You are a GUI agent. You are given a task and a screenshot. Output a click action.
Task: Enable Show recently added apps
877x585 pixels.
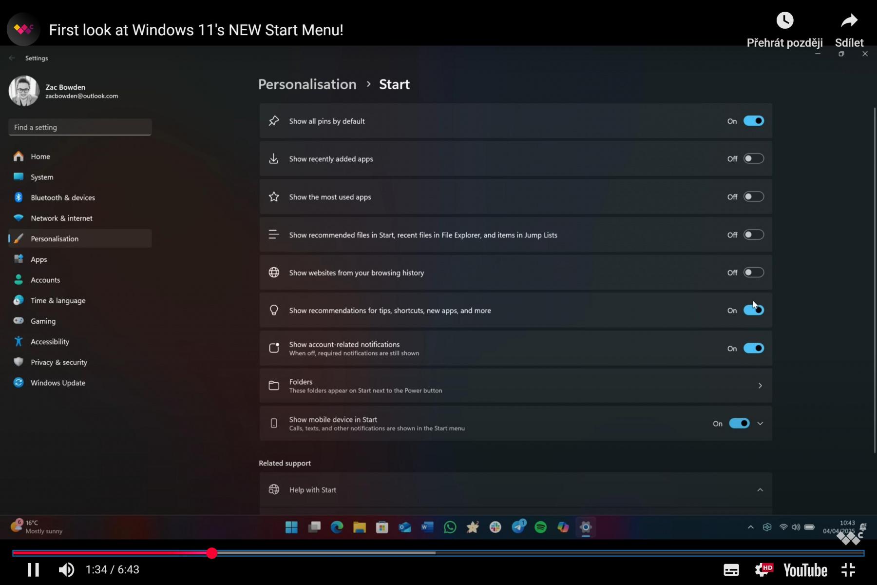pos(753,159)
